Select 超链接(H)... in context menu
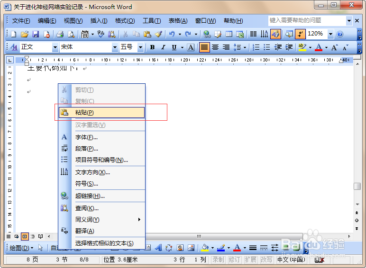This screenshot has width=366, height=268. [102, 196]
